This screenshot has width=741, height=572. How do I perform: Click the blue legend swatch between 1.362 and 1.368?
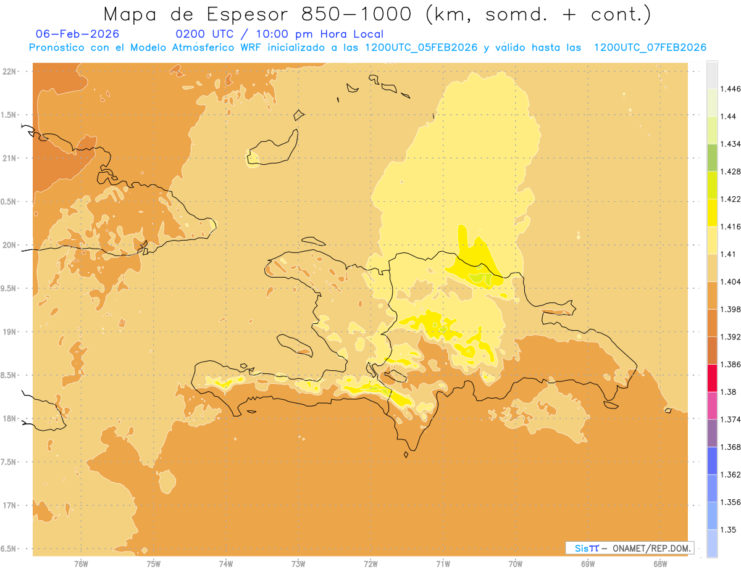pyautogui.click(x=712, y=460)
